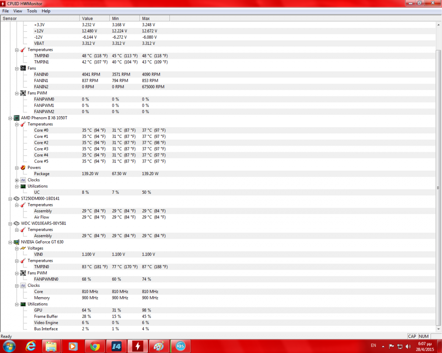Viewport: 442px width, 353px height.
Task: Click the thermometer icon under ST250DM000 drive
Action: (23, 205)
